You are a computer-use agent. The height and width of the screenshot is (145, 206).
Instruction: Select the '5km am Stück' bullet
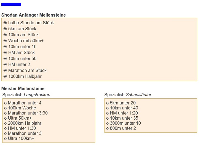tap(5, 29)
